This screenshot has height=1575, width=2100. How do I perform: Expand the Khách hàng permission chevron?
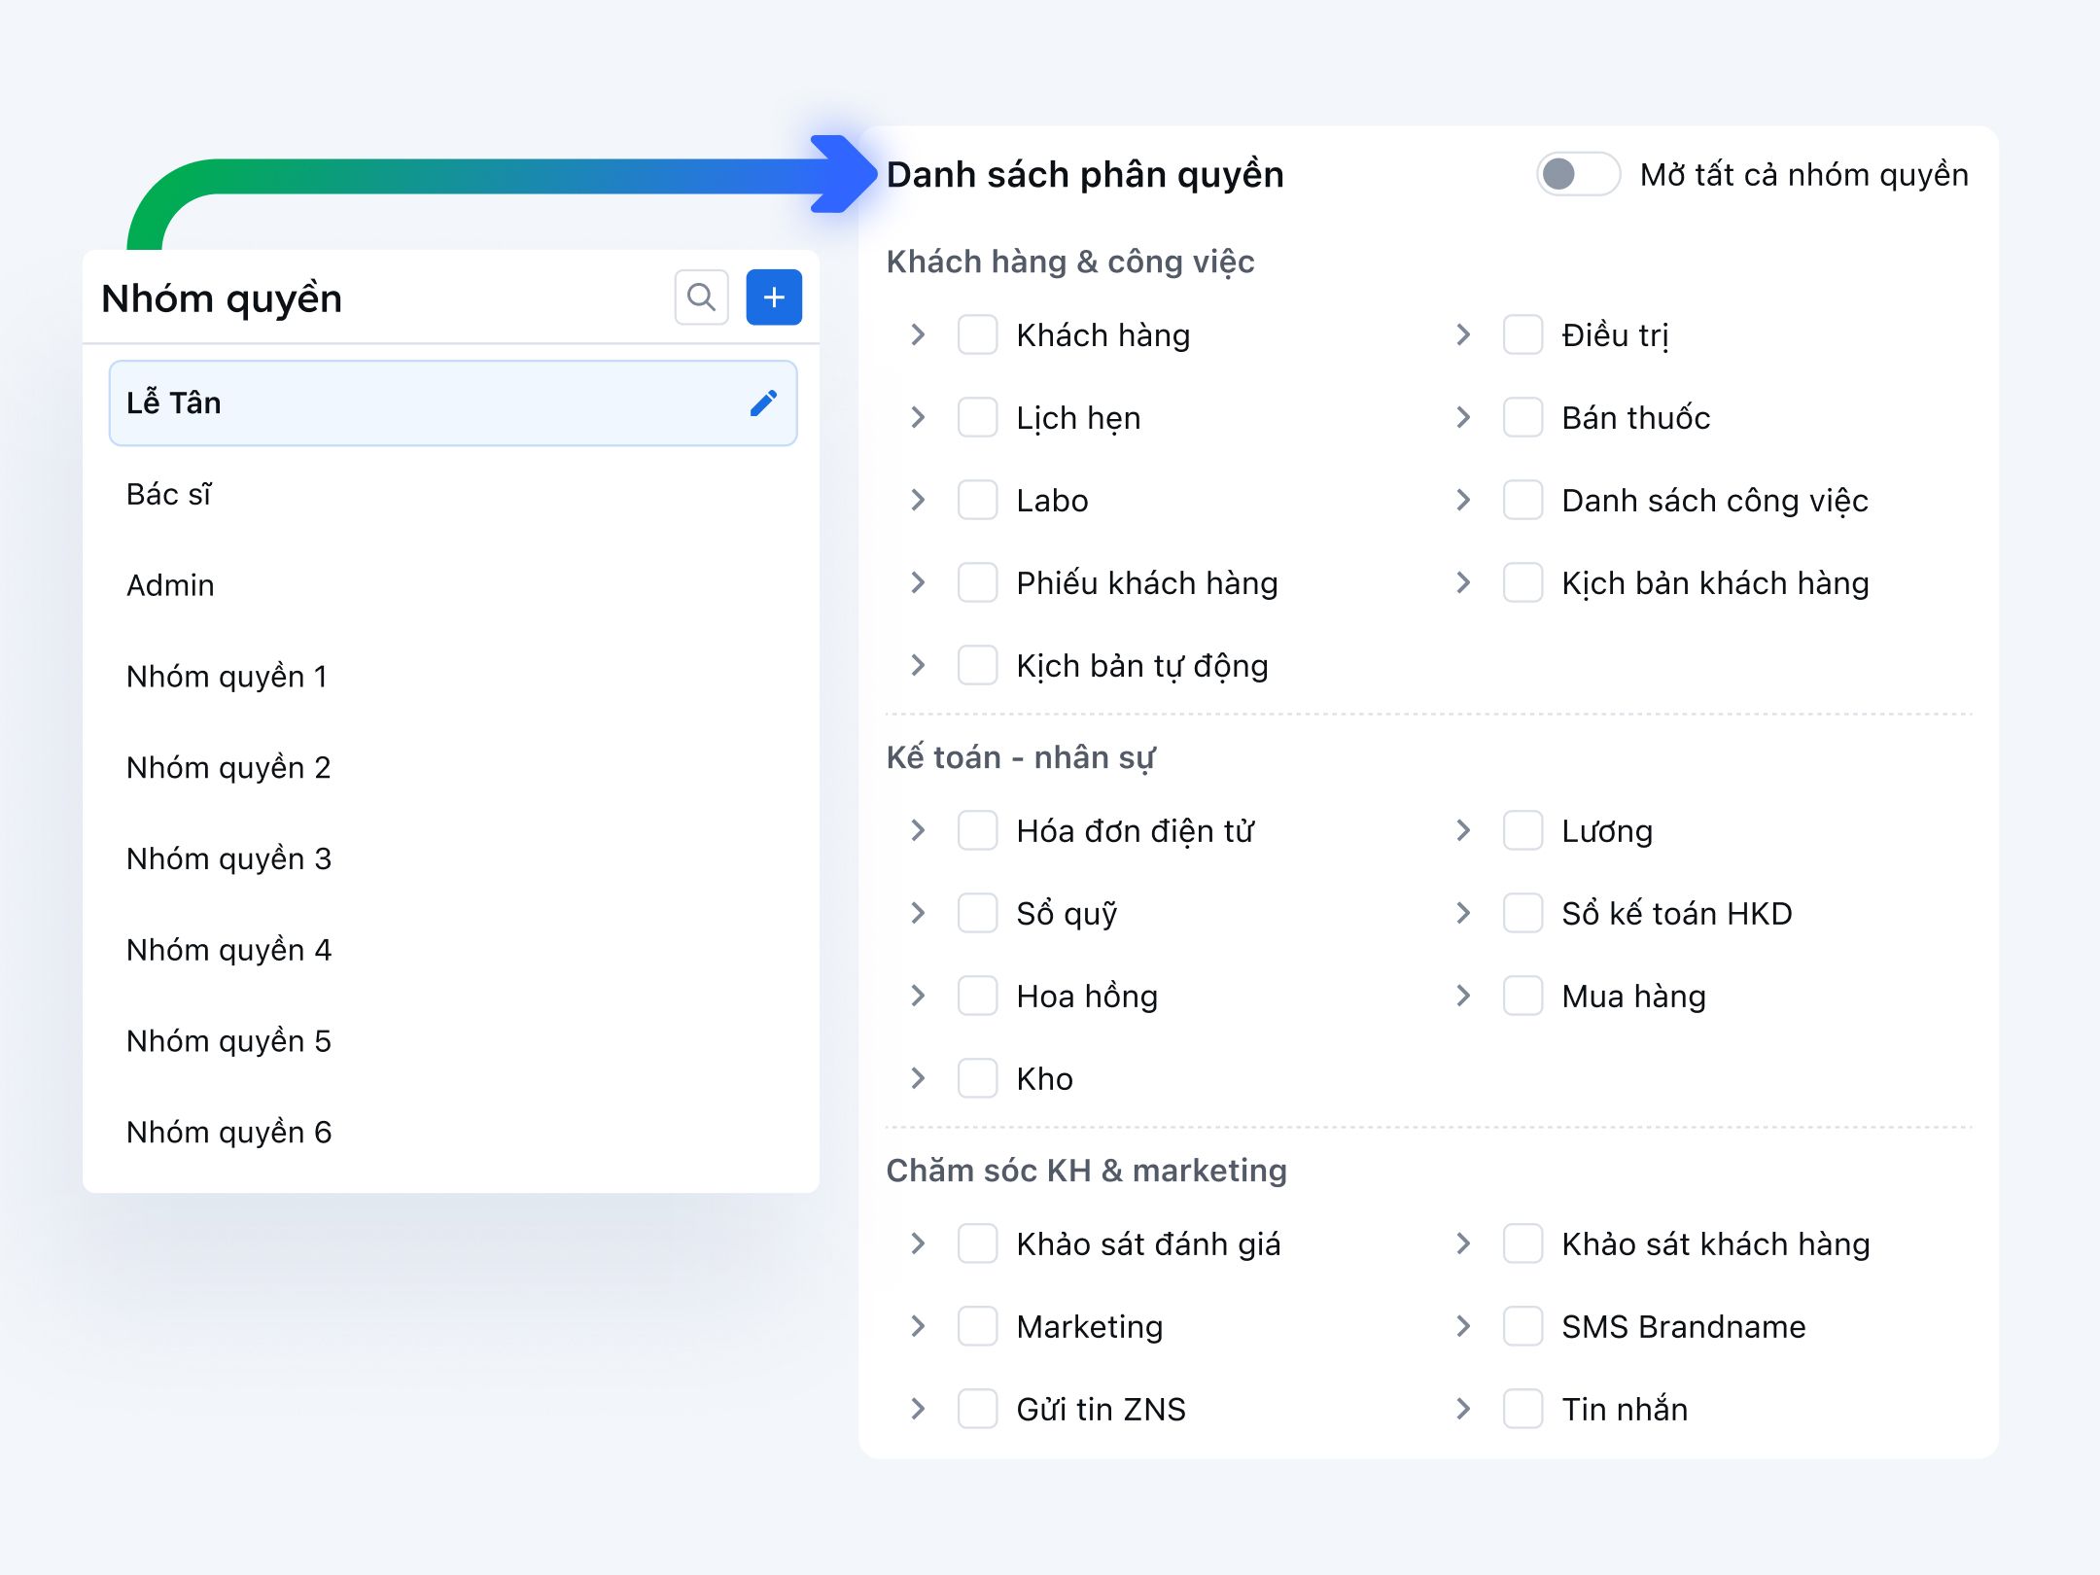click(x=918, y=335)
